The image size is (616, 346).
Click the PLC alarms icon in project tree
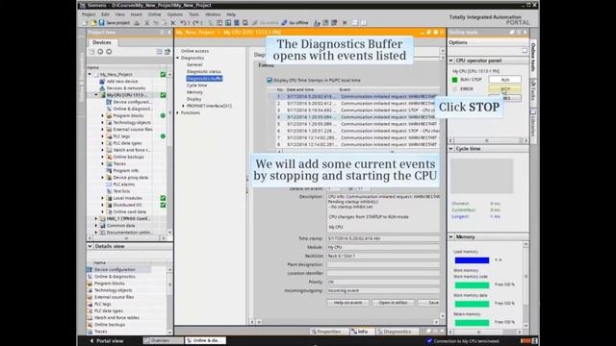pyautogui.click(x=109, y=185)
